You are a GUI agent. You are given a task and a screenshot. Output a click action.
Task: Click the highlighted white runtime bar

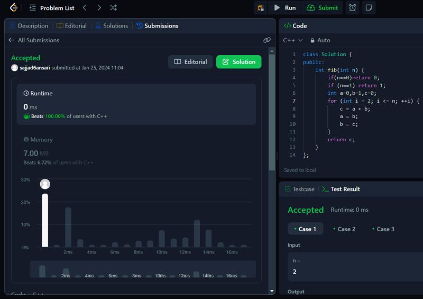45,220
